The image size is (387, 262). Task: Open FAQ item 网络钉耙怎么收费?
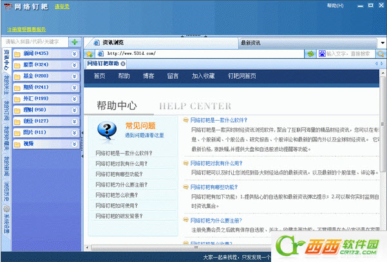pos(117,195)
